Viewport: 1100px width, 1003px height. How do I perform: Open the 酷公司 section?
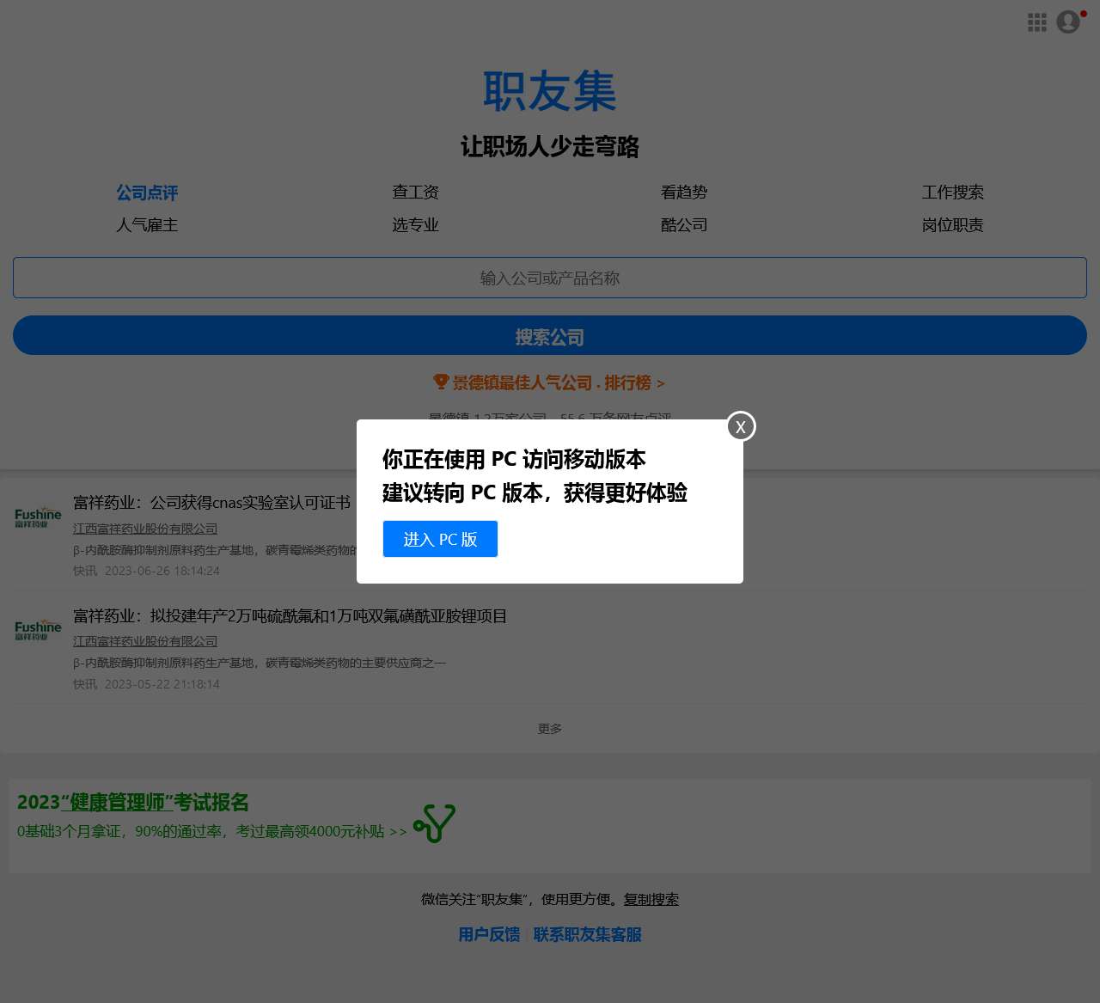(684, 224)
